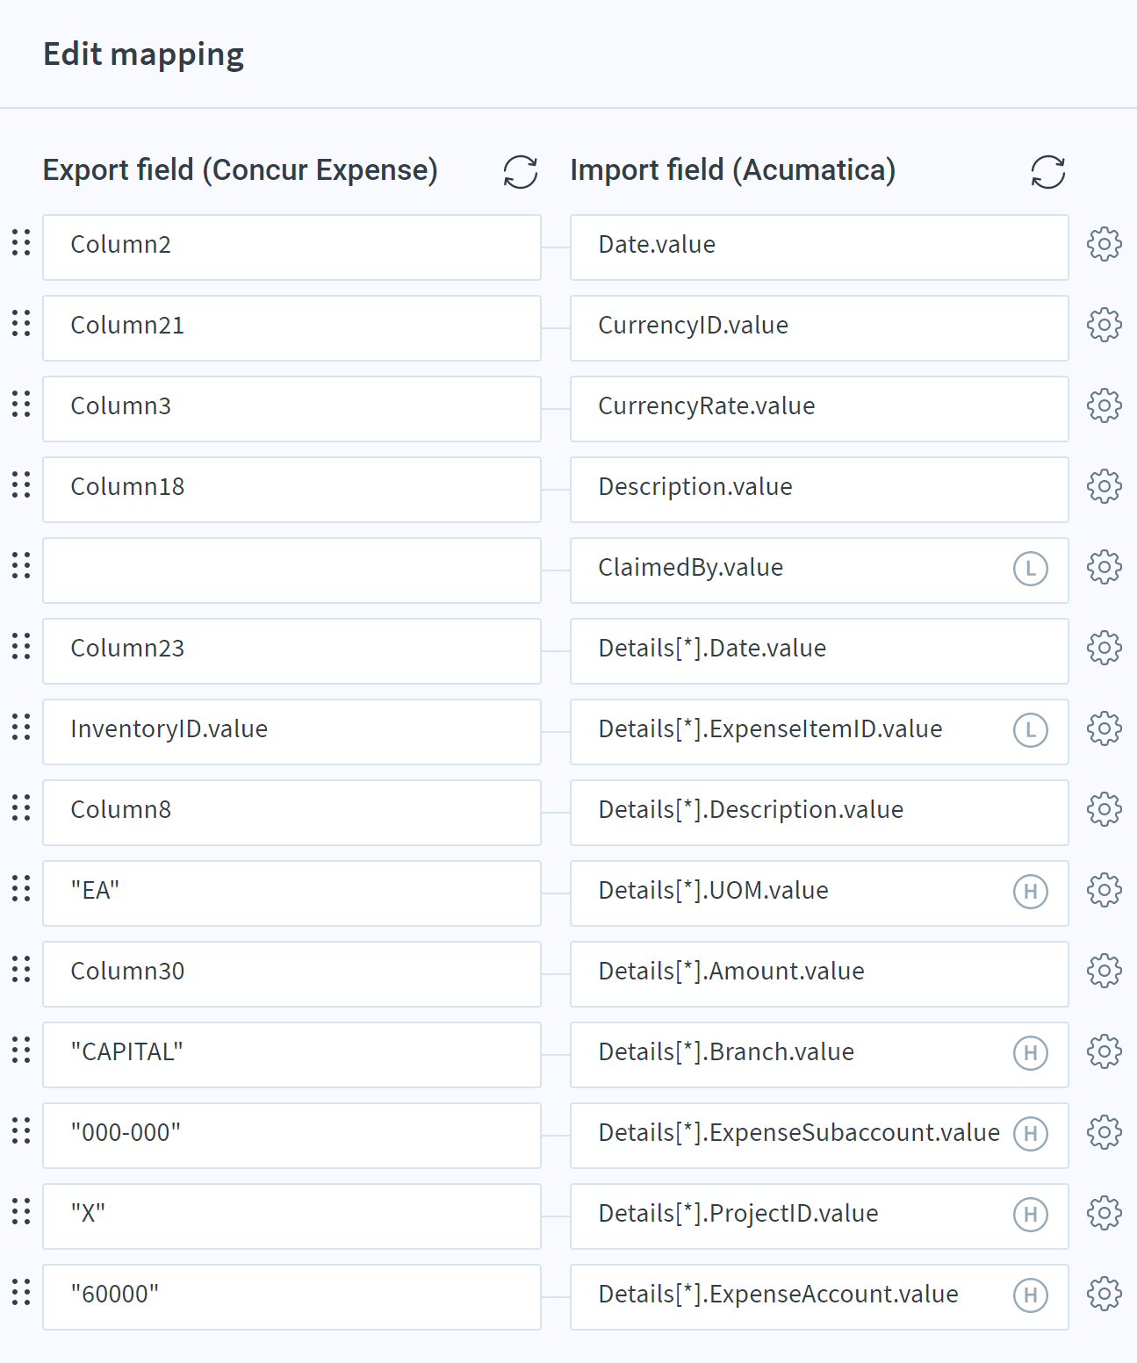This screenshot has height=1363, width=1137.
Task: Click the L badge on ClaimedBy.value
Action: (x=1031, y=569)
